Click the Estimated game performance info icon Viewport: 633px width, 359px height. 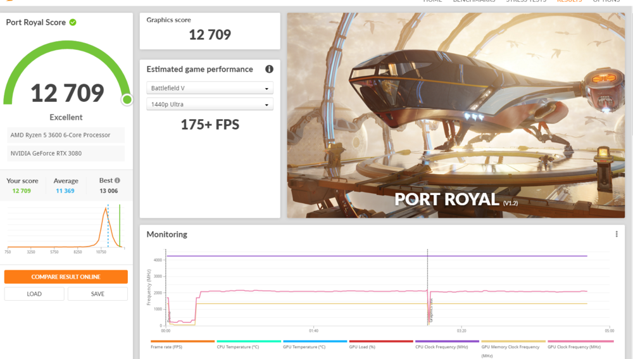tap(269, 69)
